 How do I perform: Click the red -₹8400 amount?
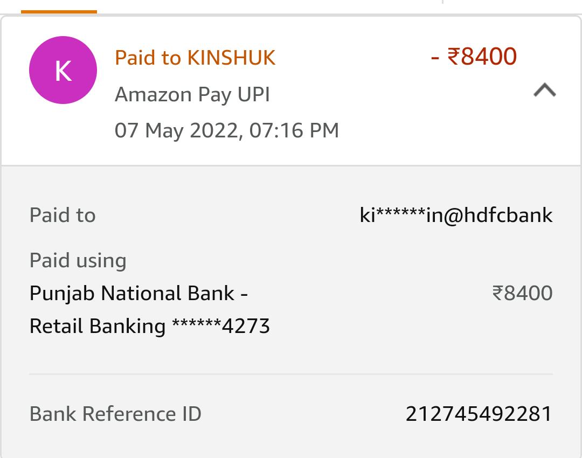(x=474, y=57)
